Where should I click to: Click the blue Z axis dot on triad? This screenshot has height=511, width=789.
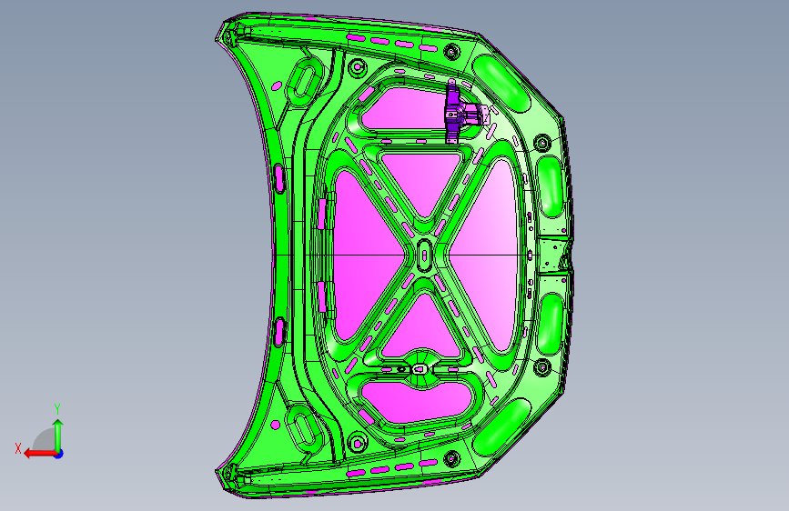[59, 454]
